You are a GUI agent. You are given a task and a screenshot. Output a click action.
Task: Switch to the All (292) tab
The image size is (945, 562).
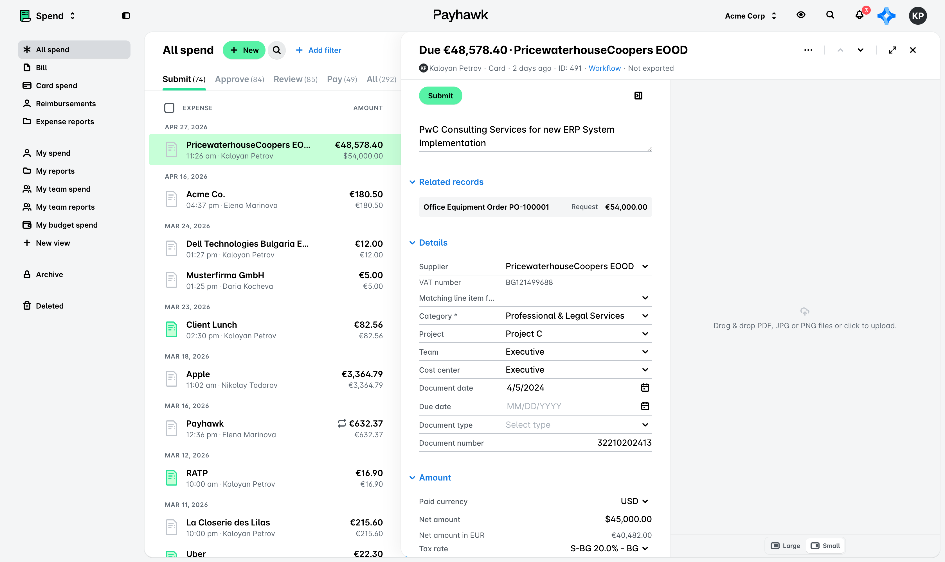point(381,79)
